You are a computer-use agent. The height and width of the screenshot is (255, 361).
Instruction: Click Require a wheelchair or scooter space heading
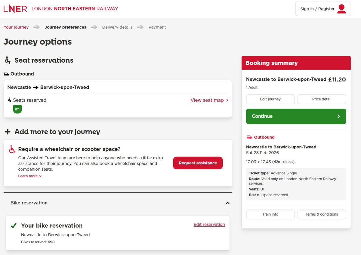69,149
